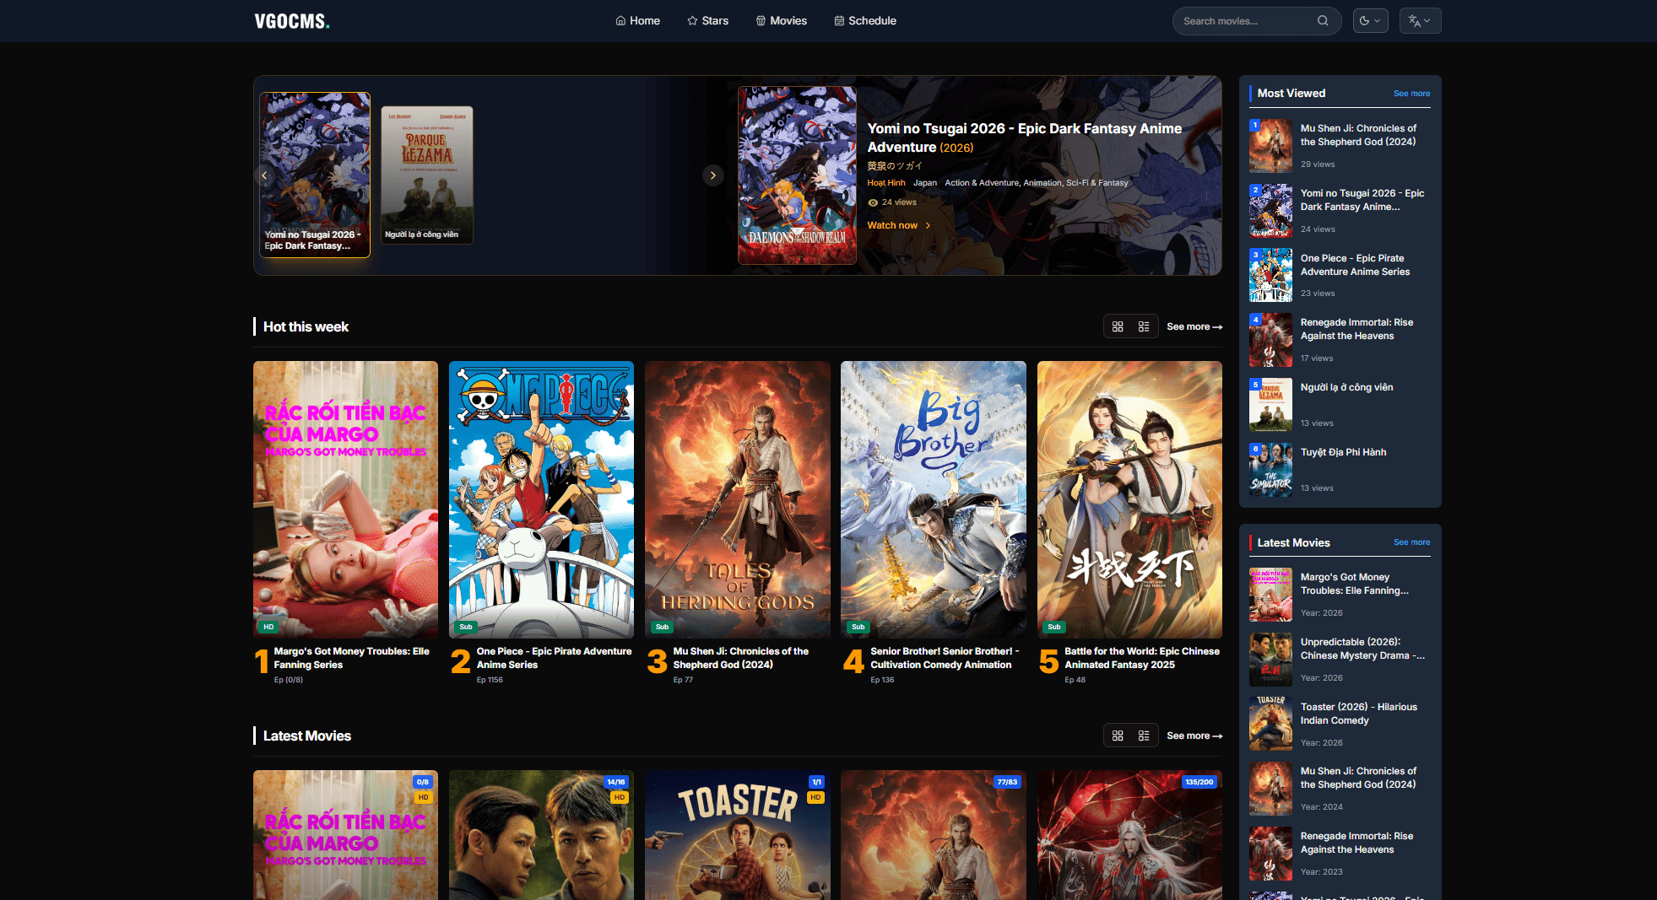Go to the Home page
Image resolution: width=1657 pixels, height=900 pixels.
(637, 21)
